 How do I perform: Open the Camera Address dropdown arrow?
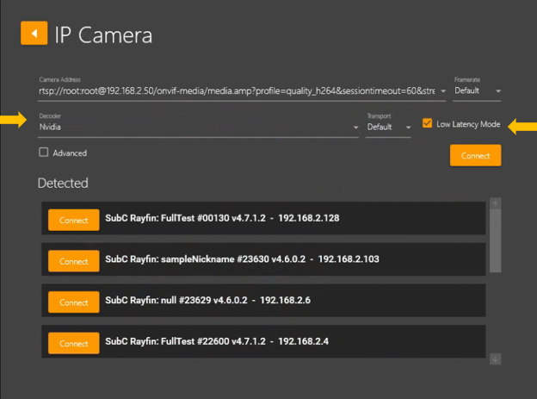[442, 90]
